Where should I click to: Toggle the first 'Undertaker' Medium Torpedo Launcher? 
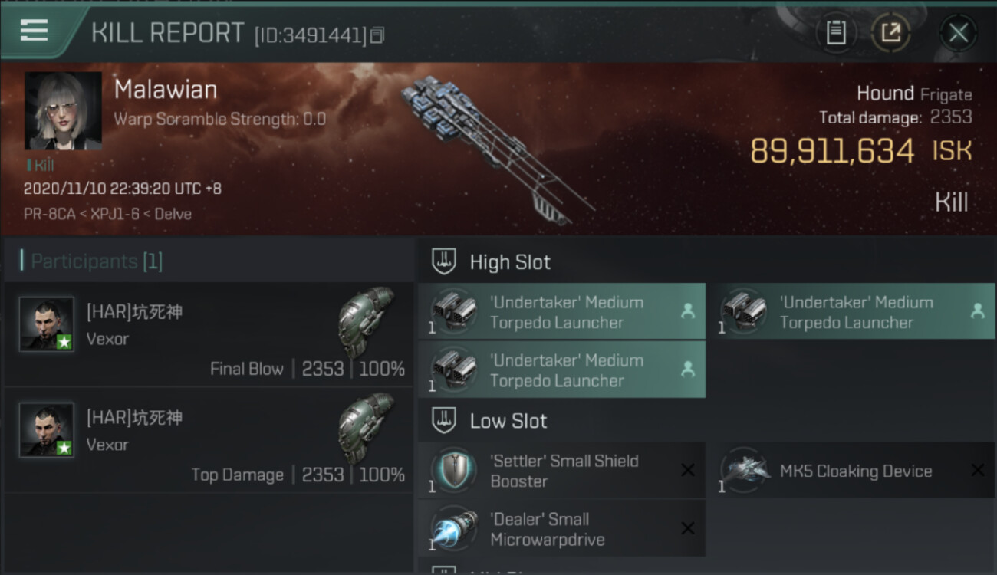[561, 311]
